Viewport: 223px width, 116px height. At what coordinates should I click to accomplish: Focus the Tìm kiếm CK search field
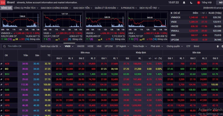coord(20,46)
